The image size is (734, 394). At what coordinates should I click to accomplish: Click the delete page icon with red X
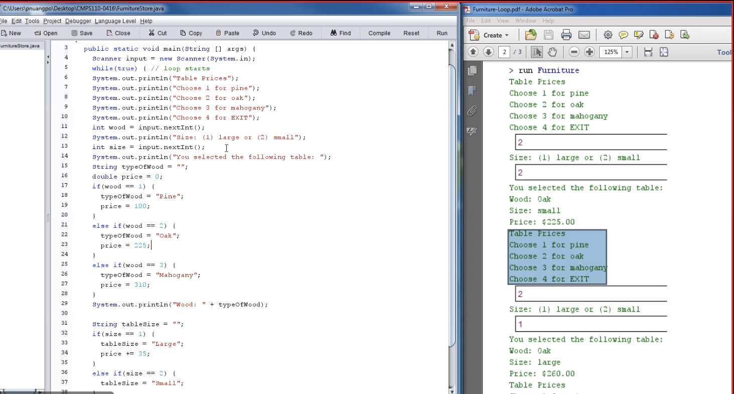pos(654,35)
